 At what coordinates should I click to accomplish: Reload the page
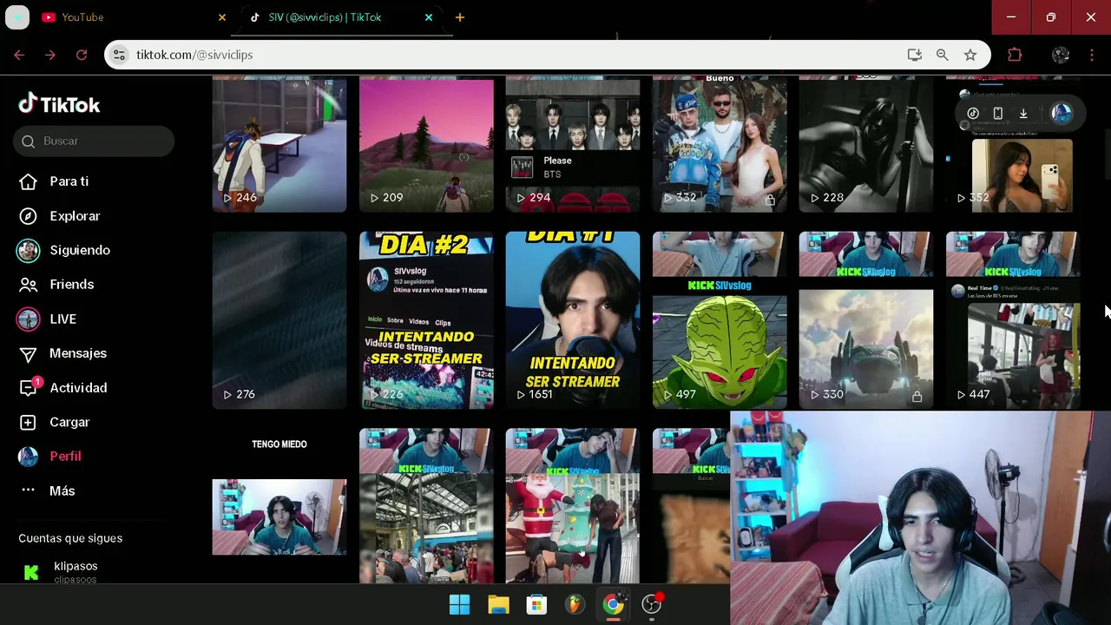coord(82,55)
